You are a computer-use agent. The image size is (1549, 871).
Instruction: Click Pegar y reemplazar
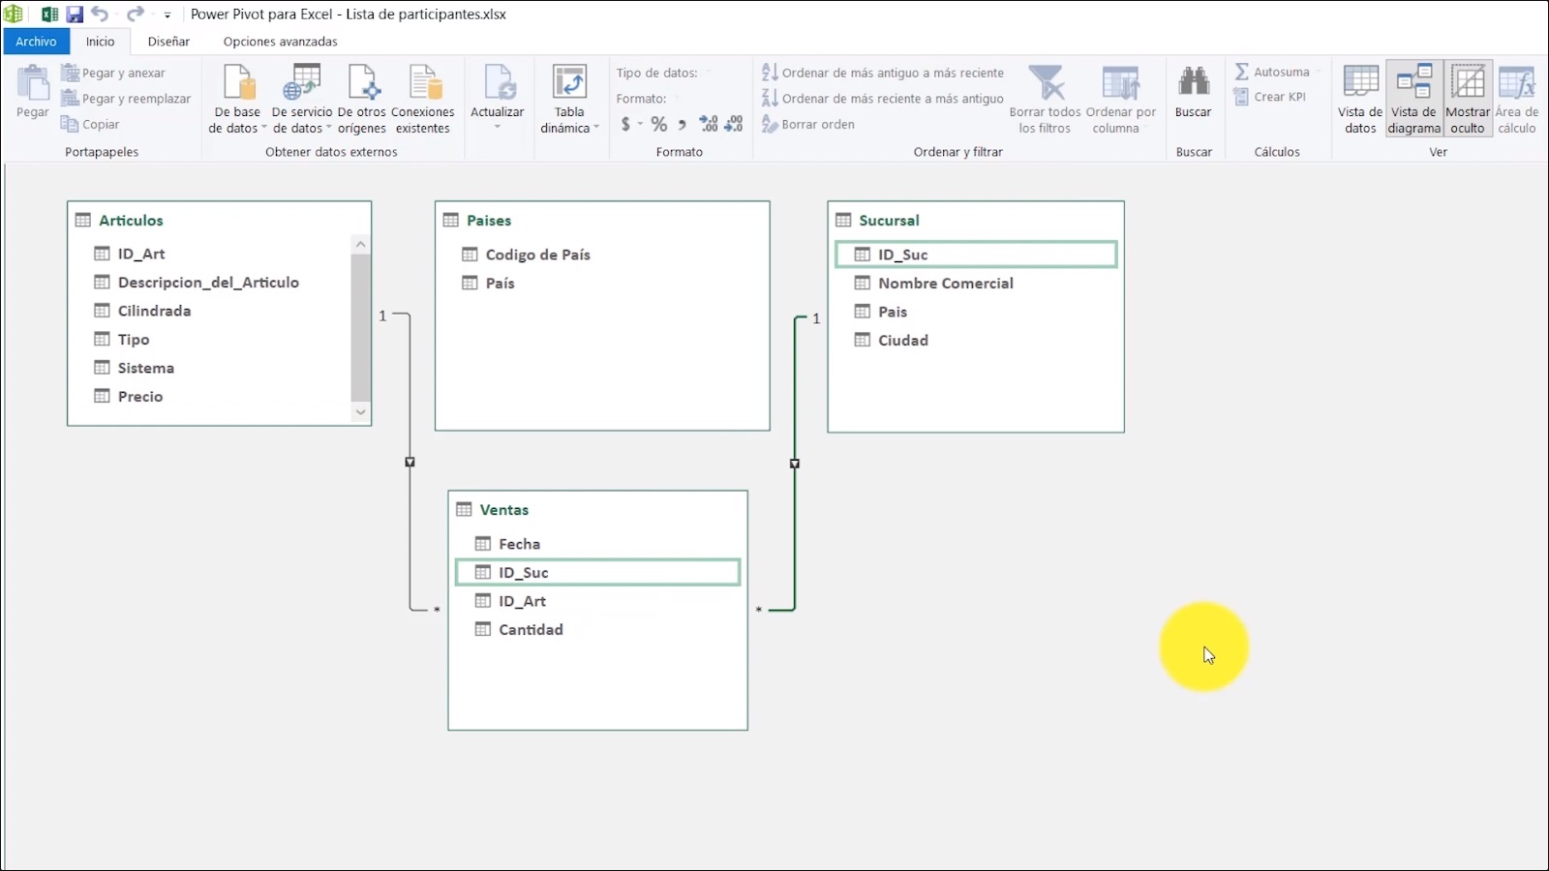[126, 99]
